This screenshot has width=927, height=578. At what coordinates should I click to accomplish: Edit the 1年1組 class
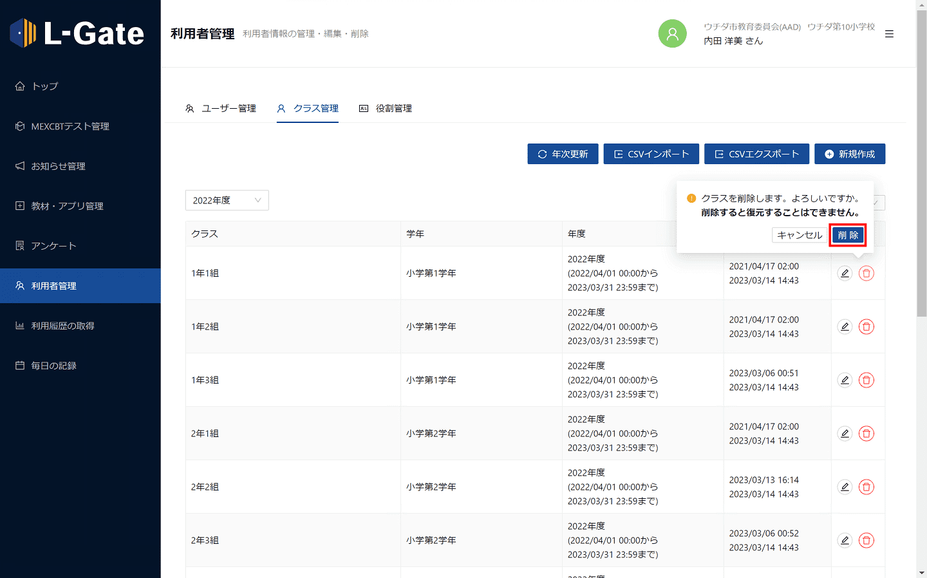point(845,274)
